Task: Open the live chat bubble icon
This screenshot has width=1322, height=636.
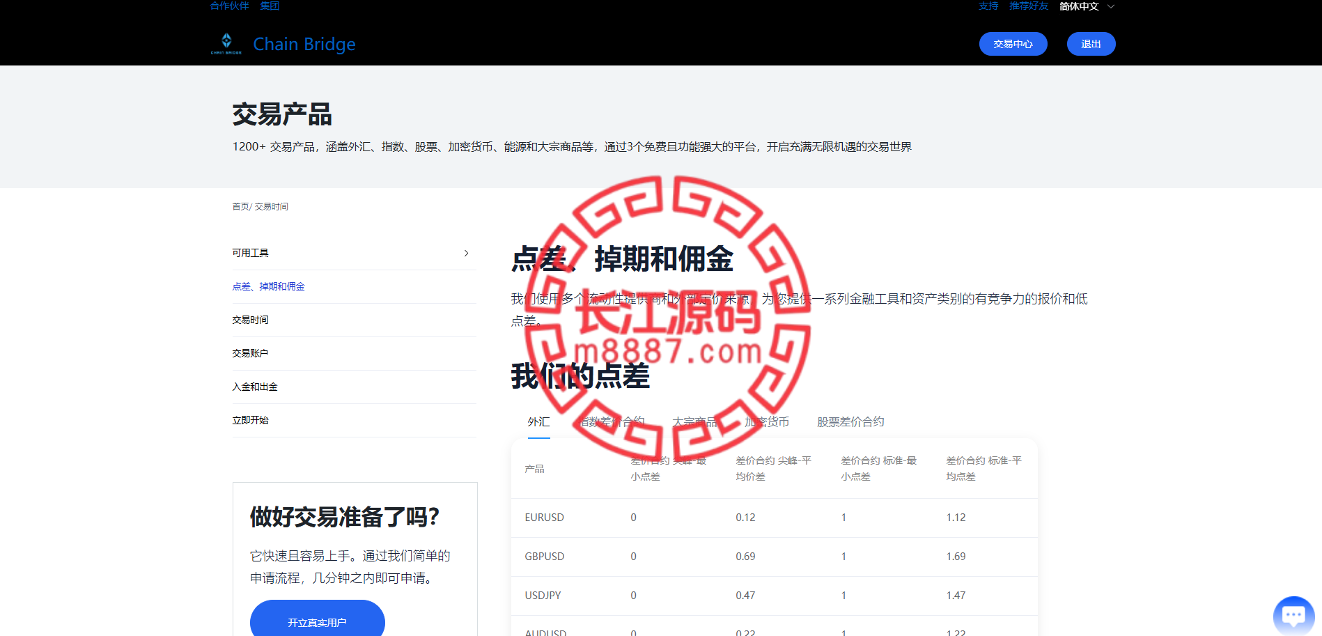Action: click(x=1293, y=616)
